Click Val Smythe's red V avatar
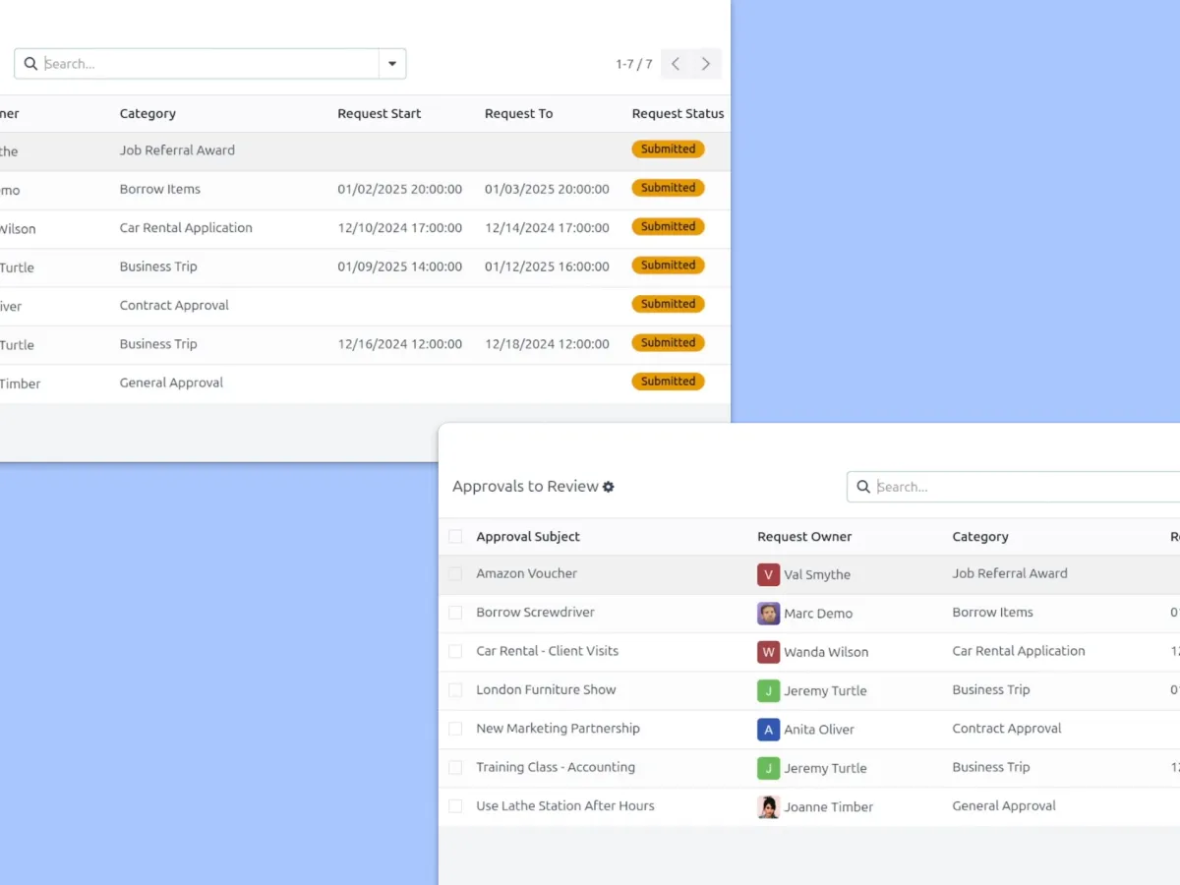 [x=768, y=574]
